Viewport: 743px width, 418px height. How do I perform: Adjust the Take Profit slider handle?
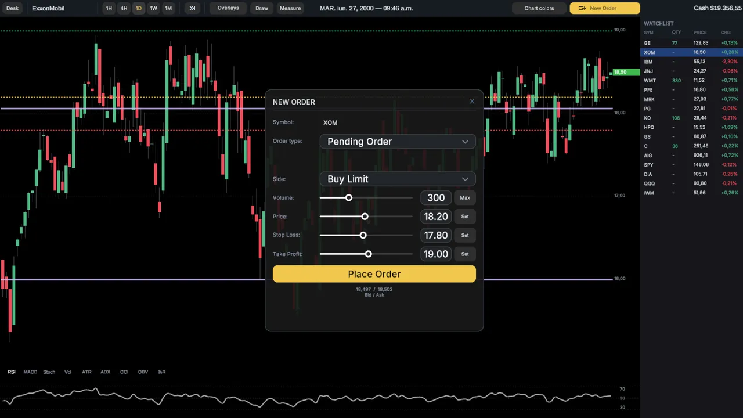tap(369, 254)
